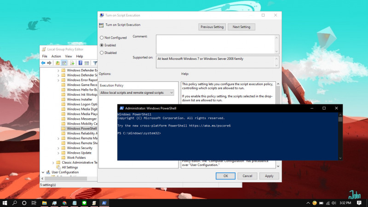Click the emoji face tray icon
The image size is (368, 207).
pos(315,203)
